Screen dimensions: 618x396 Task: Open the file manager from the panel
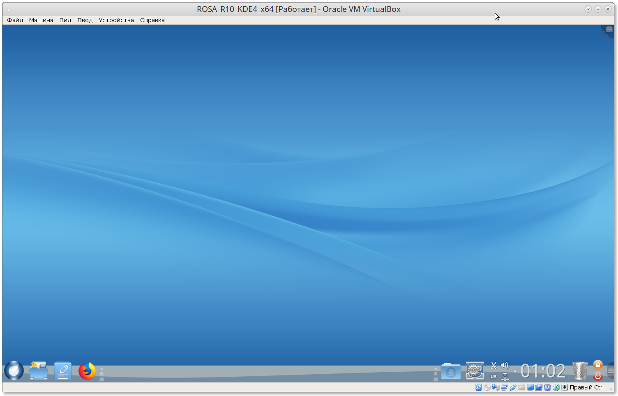(39, 371)
